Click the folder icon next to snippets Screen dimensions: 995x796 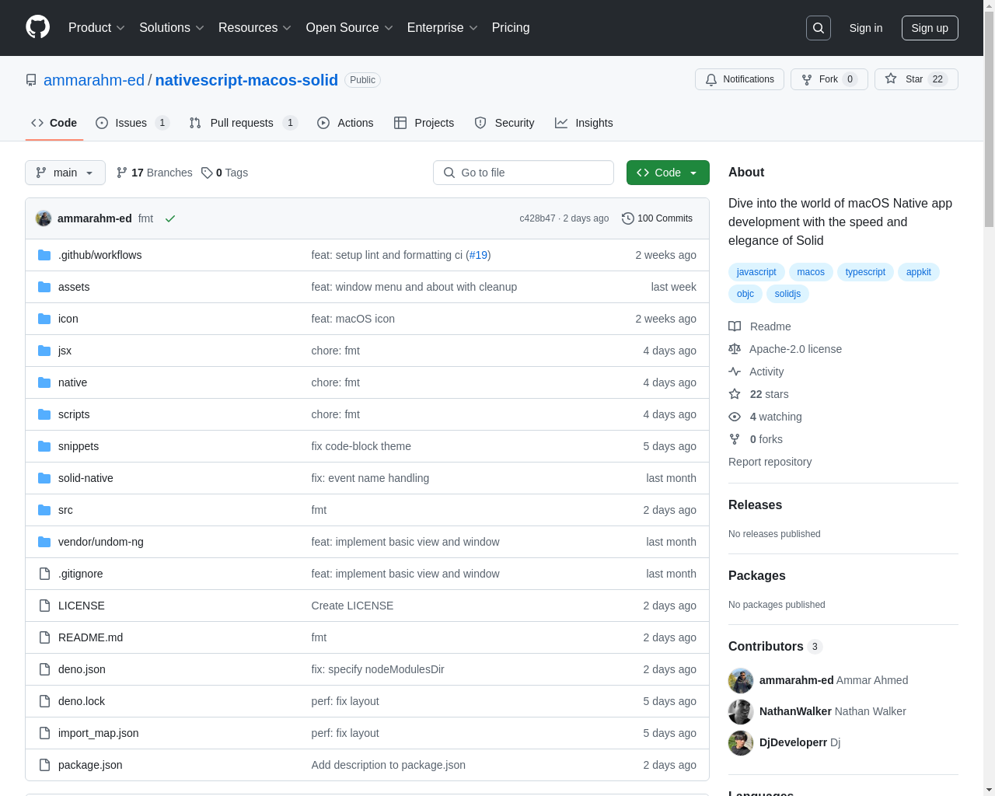point(44,446)
